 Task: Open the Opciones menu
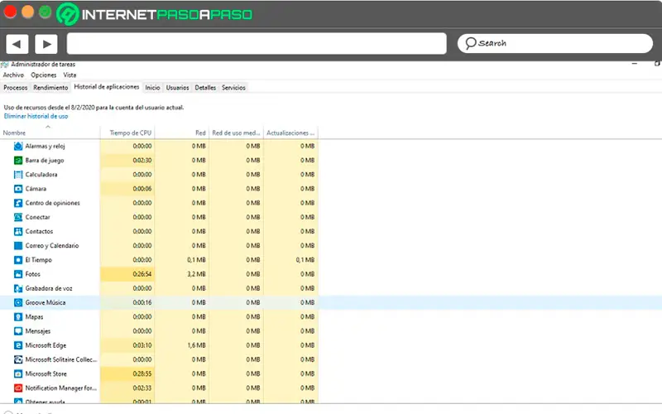pos(43,75)
